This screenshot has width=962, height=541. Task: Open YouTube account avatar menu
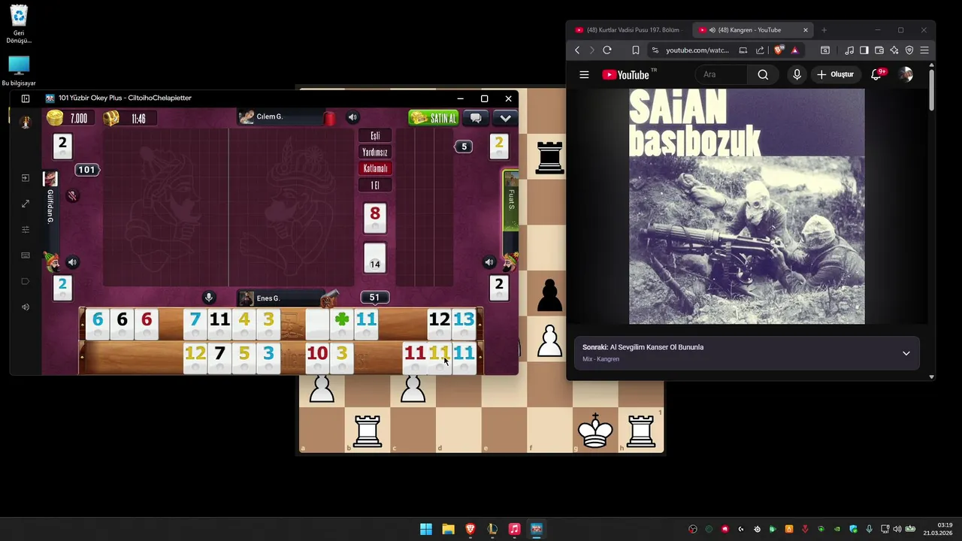click(x=906, y=74)
